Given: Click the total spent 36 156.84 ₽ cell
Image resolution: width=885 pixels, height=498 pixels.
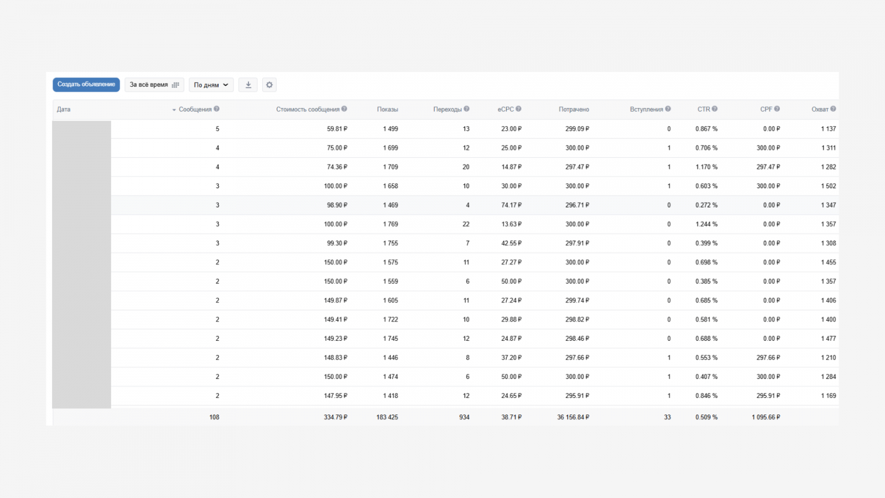Looking at the screenshot, I should pyautogui.click(x=573, y=417).
